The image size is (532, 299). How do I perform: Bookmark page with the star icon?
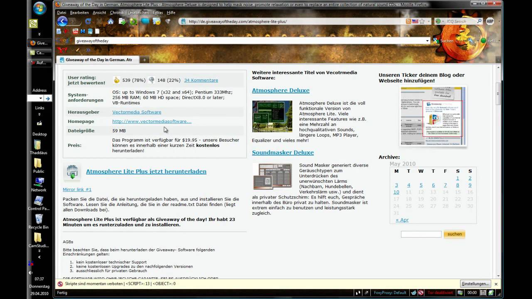point(422,21)
